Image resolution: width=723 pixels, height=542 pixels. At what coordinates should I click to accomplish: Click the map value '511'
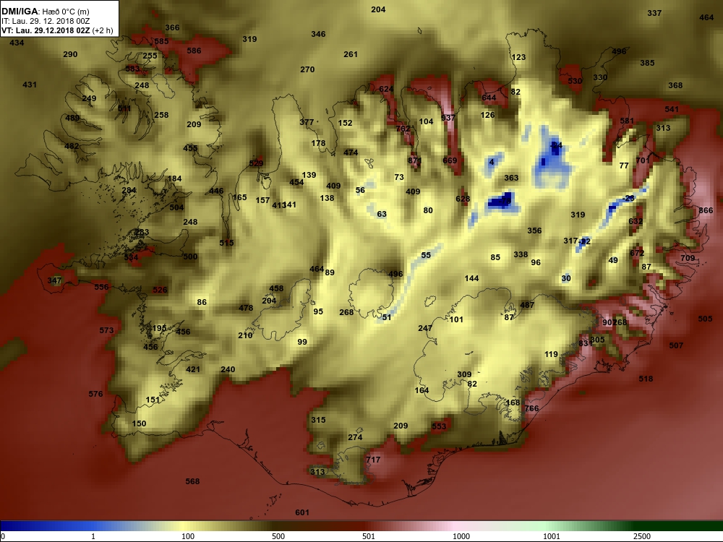(124, 109)
